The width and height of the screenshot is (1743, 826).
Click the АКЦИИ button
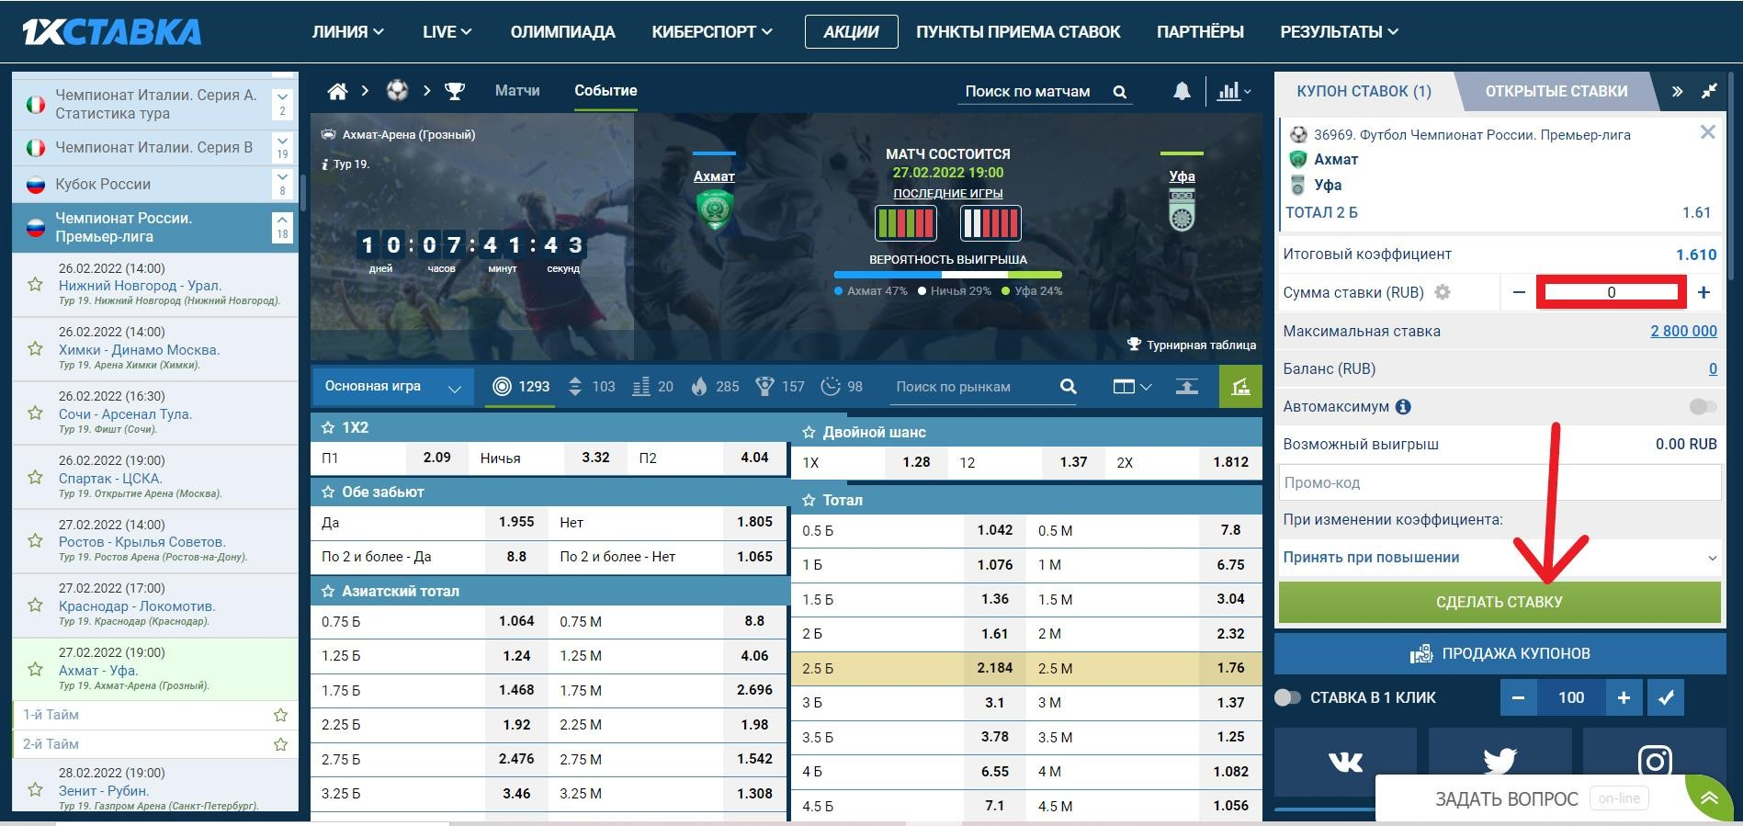point(851,31)
